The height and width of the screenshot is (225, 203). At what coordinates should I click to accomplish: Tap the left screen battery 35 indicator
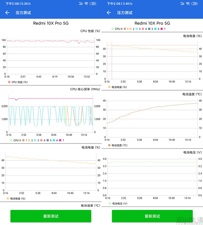point(93,4)
